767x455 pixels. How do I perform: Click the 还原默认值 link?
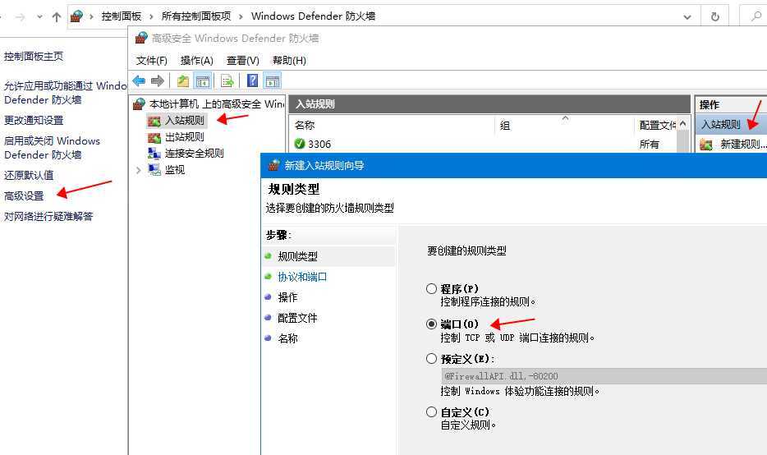pyautogui.click(x=29, y=175)
